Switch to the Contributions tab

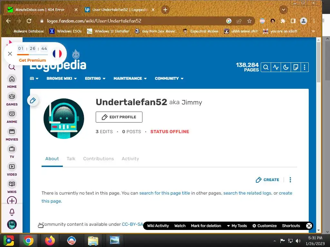99,159
